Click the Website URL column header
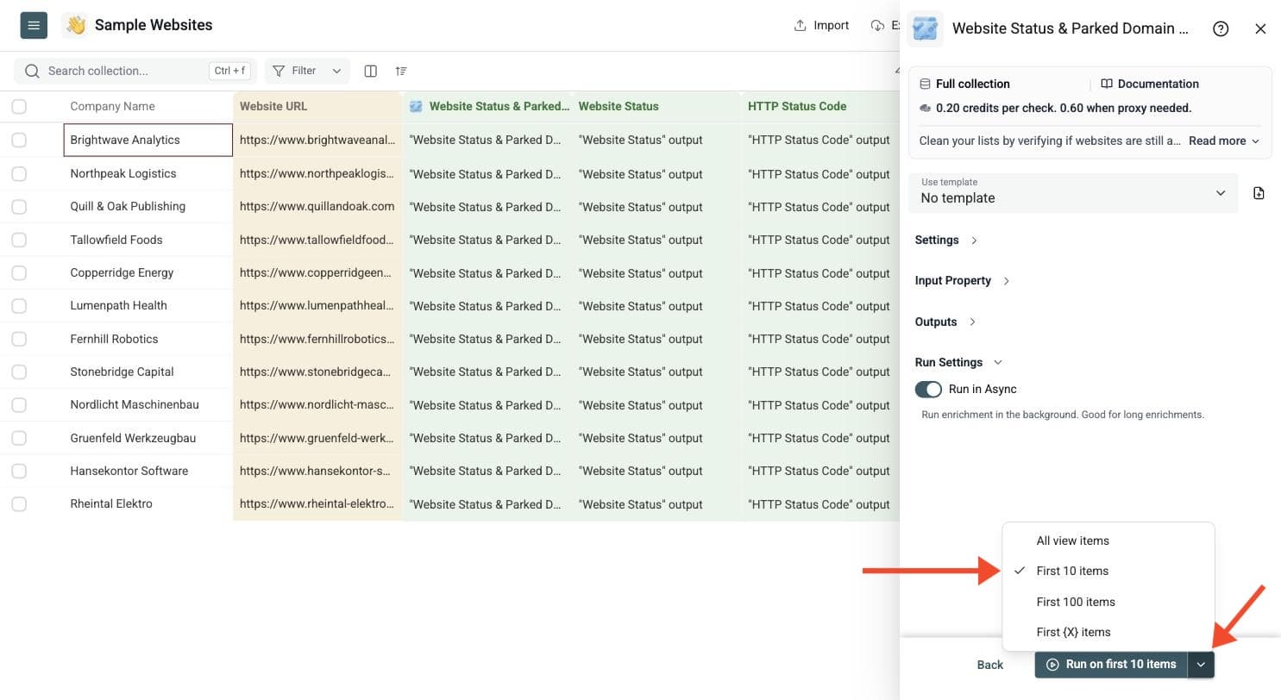 317,106
